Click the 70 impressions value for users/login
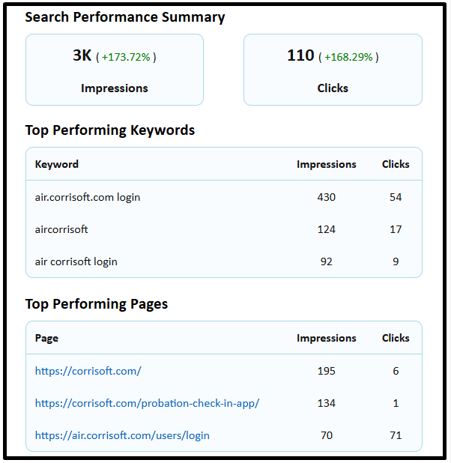The width and height of the screenshot is (451, 463). point(327,435)
